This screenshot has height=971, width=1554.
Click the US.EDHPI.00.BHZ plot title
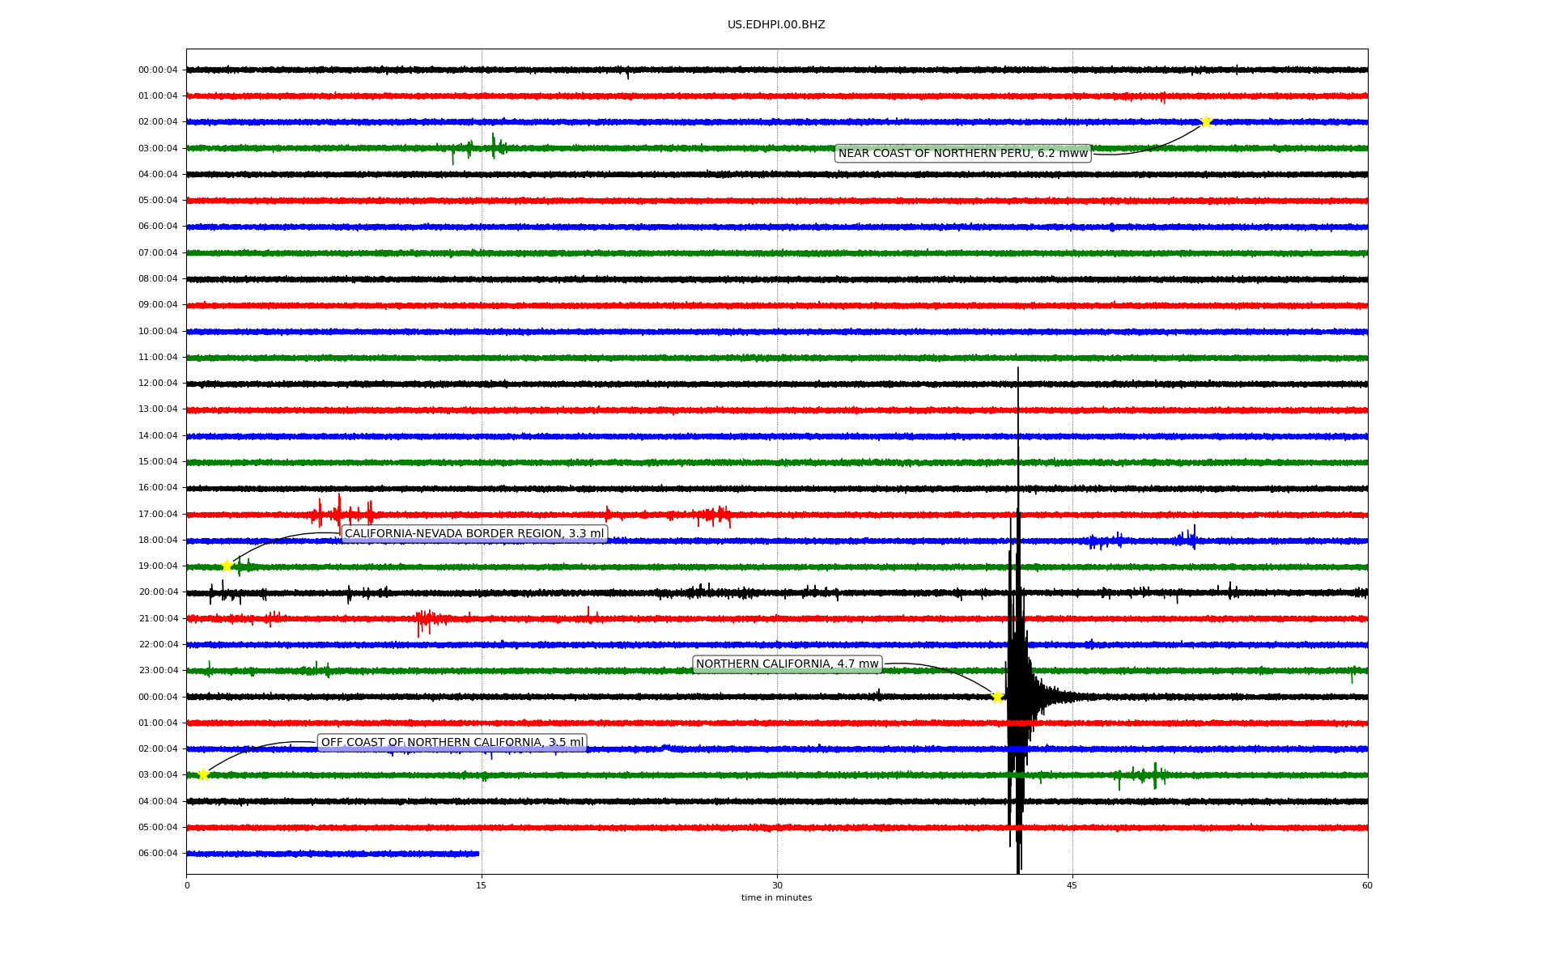[775, 25]
